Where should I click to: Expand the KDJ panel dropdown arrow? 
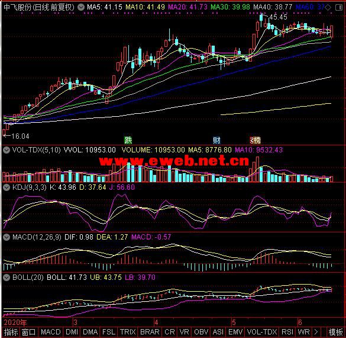pyautogui.click(x=7, y=187)
